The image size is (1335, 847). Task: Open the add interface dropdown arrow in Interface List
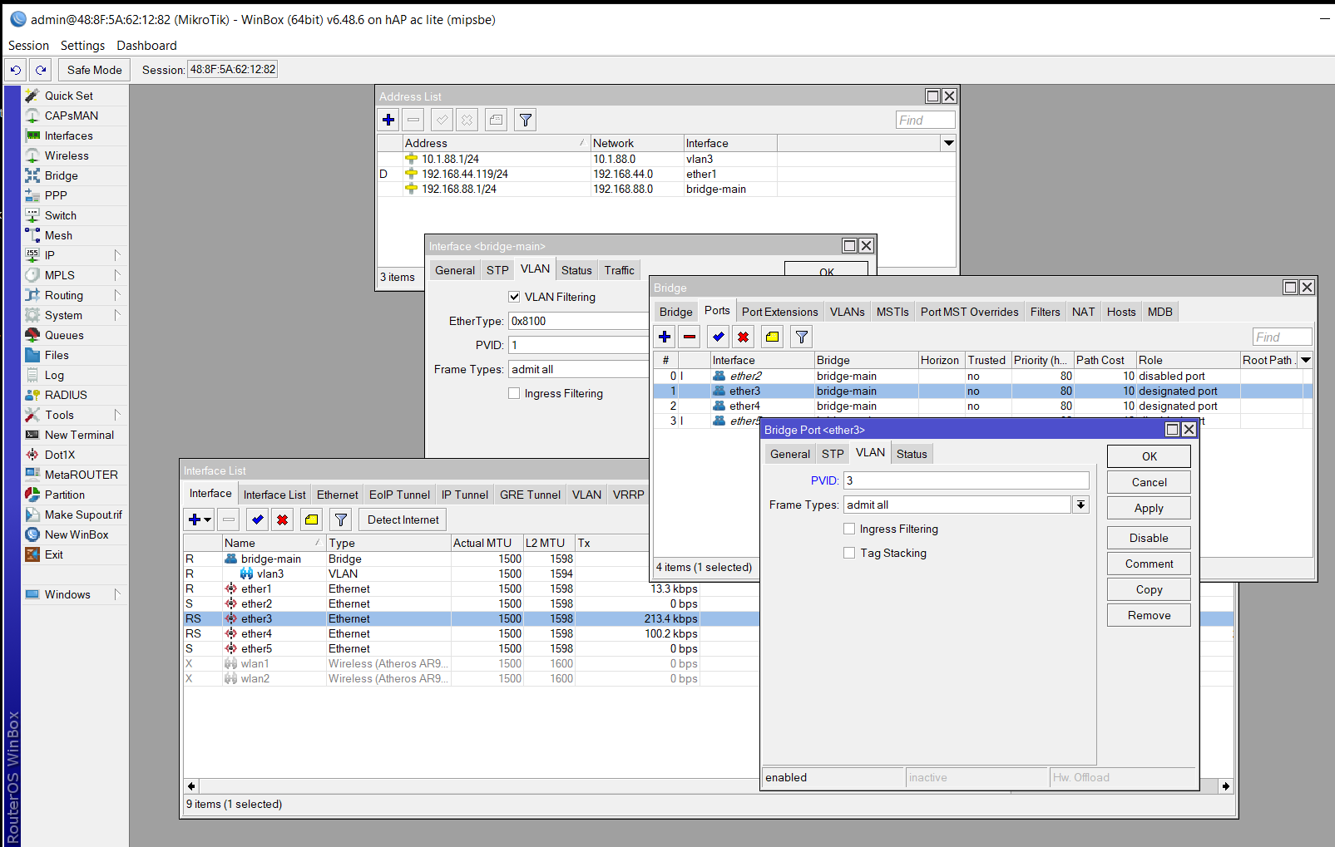tap(207, 520)
